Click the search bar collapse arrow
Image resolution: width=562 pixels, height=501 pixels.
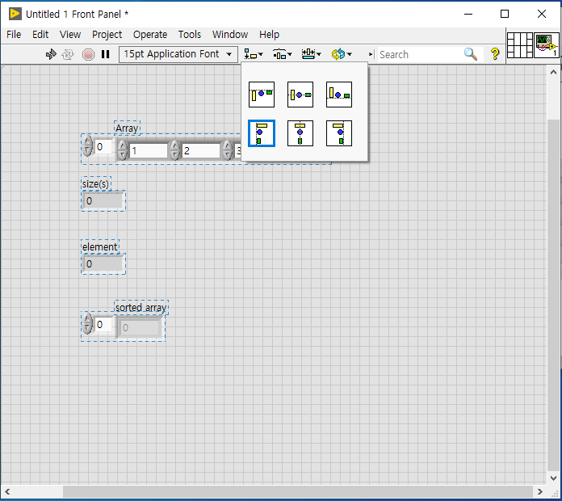tap(371, 54)
